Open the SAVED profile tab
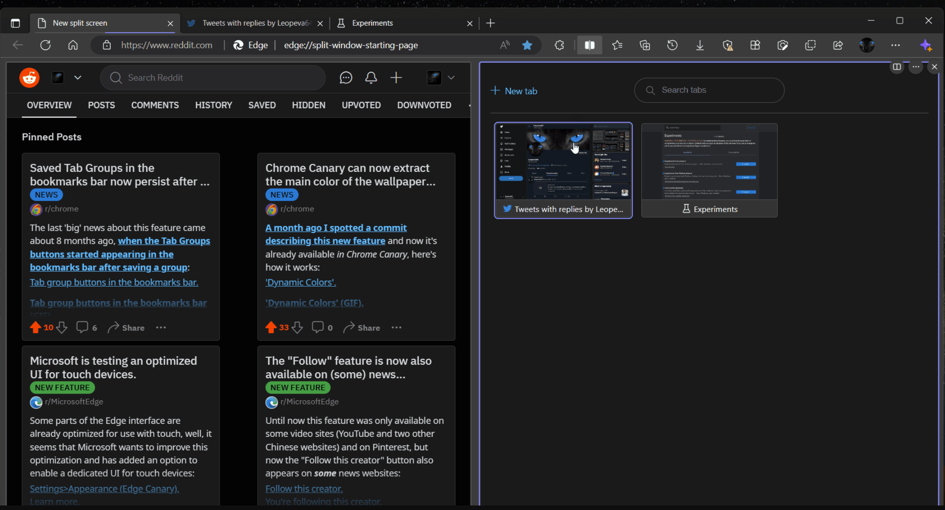Image resolution: width=945 pixels, height=510 pixels. (262, 105)
